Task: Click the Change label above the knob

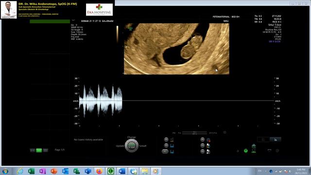Action: click(x=132, y=137)
